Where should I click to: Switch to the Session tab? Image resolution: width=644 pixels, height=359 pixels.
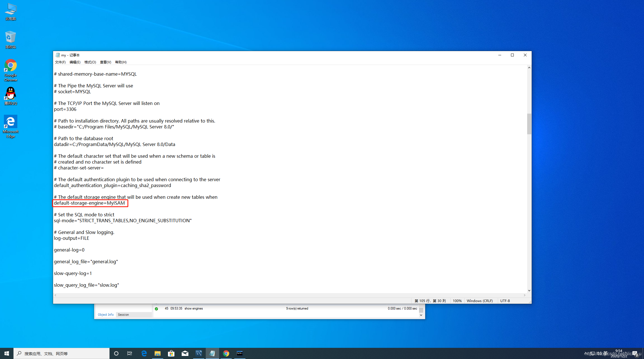123,315
